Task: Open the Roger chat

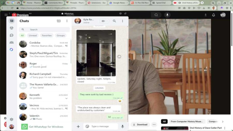Action: click(44, 65)
